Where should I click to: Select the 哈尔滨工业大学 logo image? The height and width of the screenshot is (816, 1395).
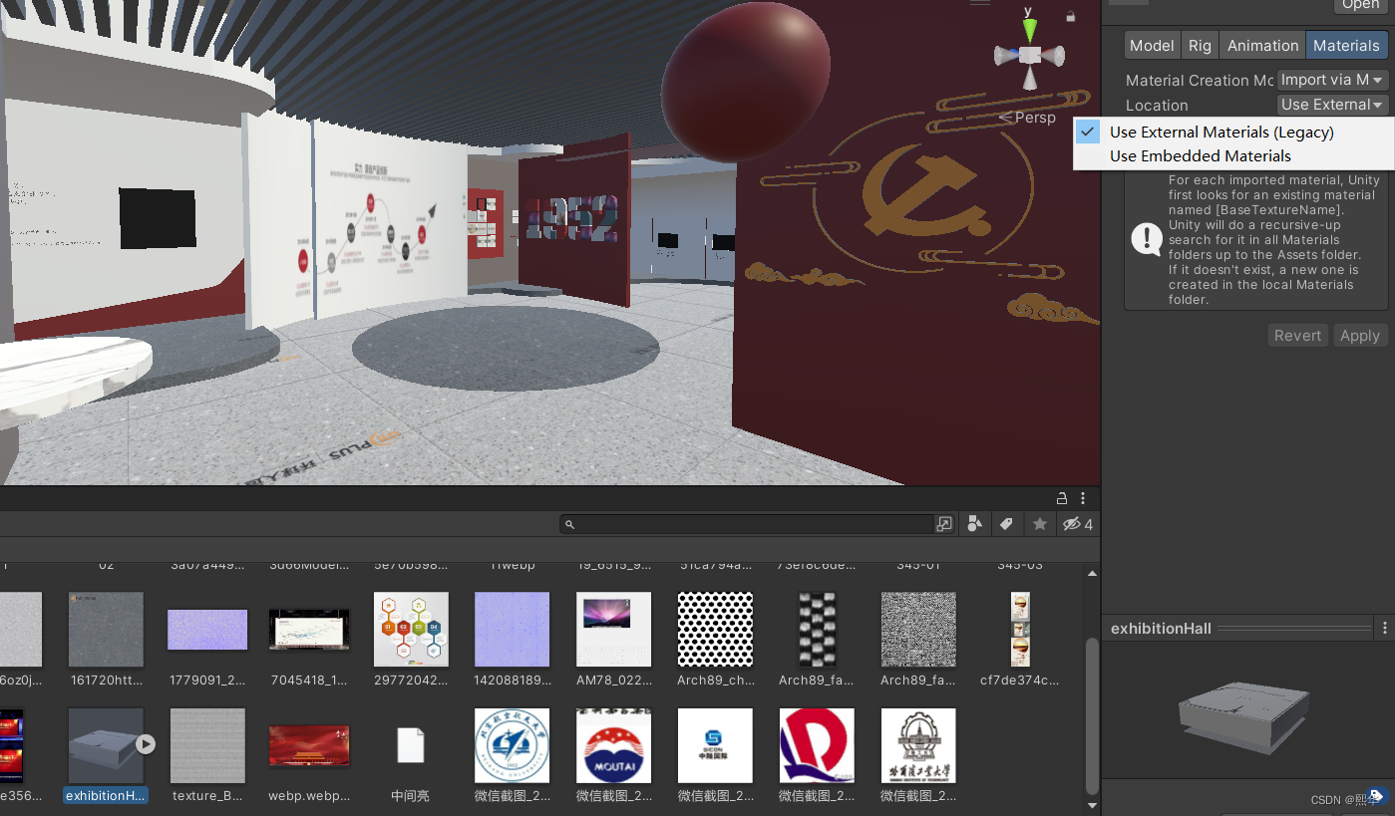pyautogui.click(x=918, y=745)
